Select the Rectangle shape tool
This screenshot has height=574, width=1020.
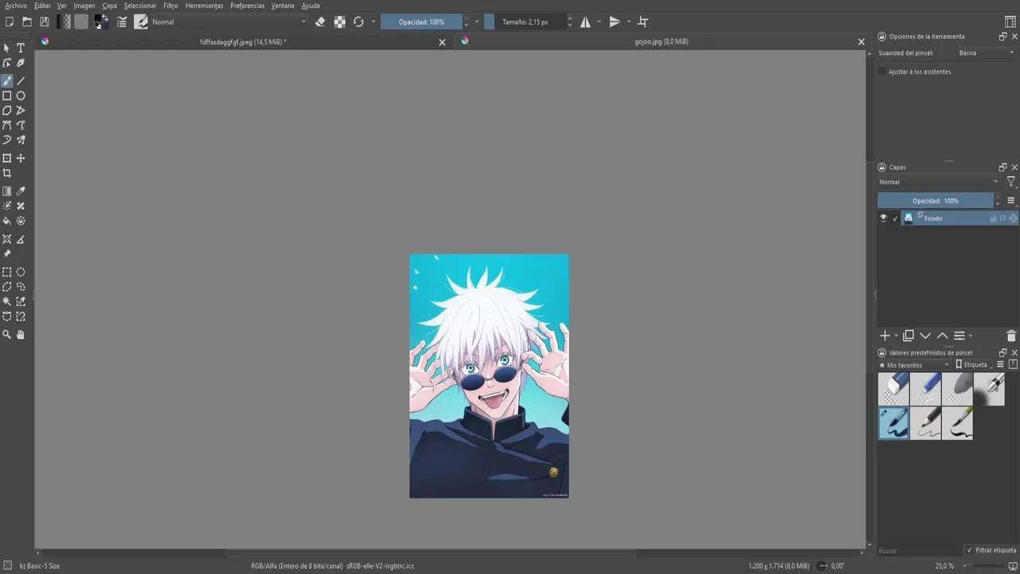(7, 96)
